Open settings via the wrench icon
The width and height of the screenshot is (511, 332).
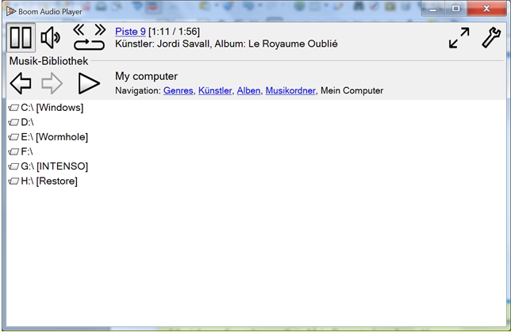(x=490, y=37)
